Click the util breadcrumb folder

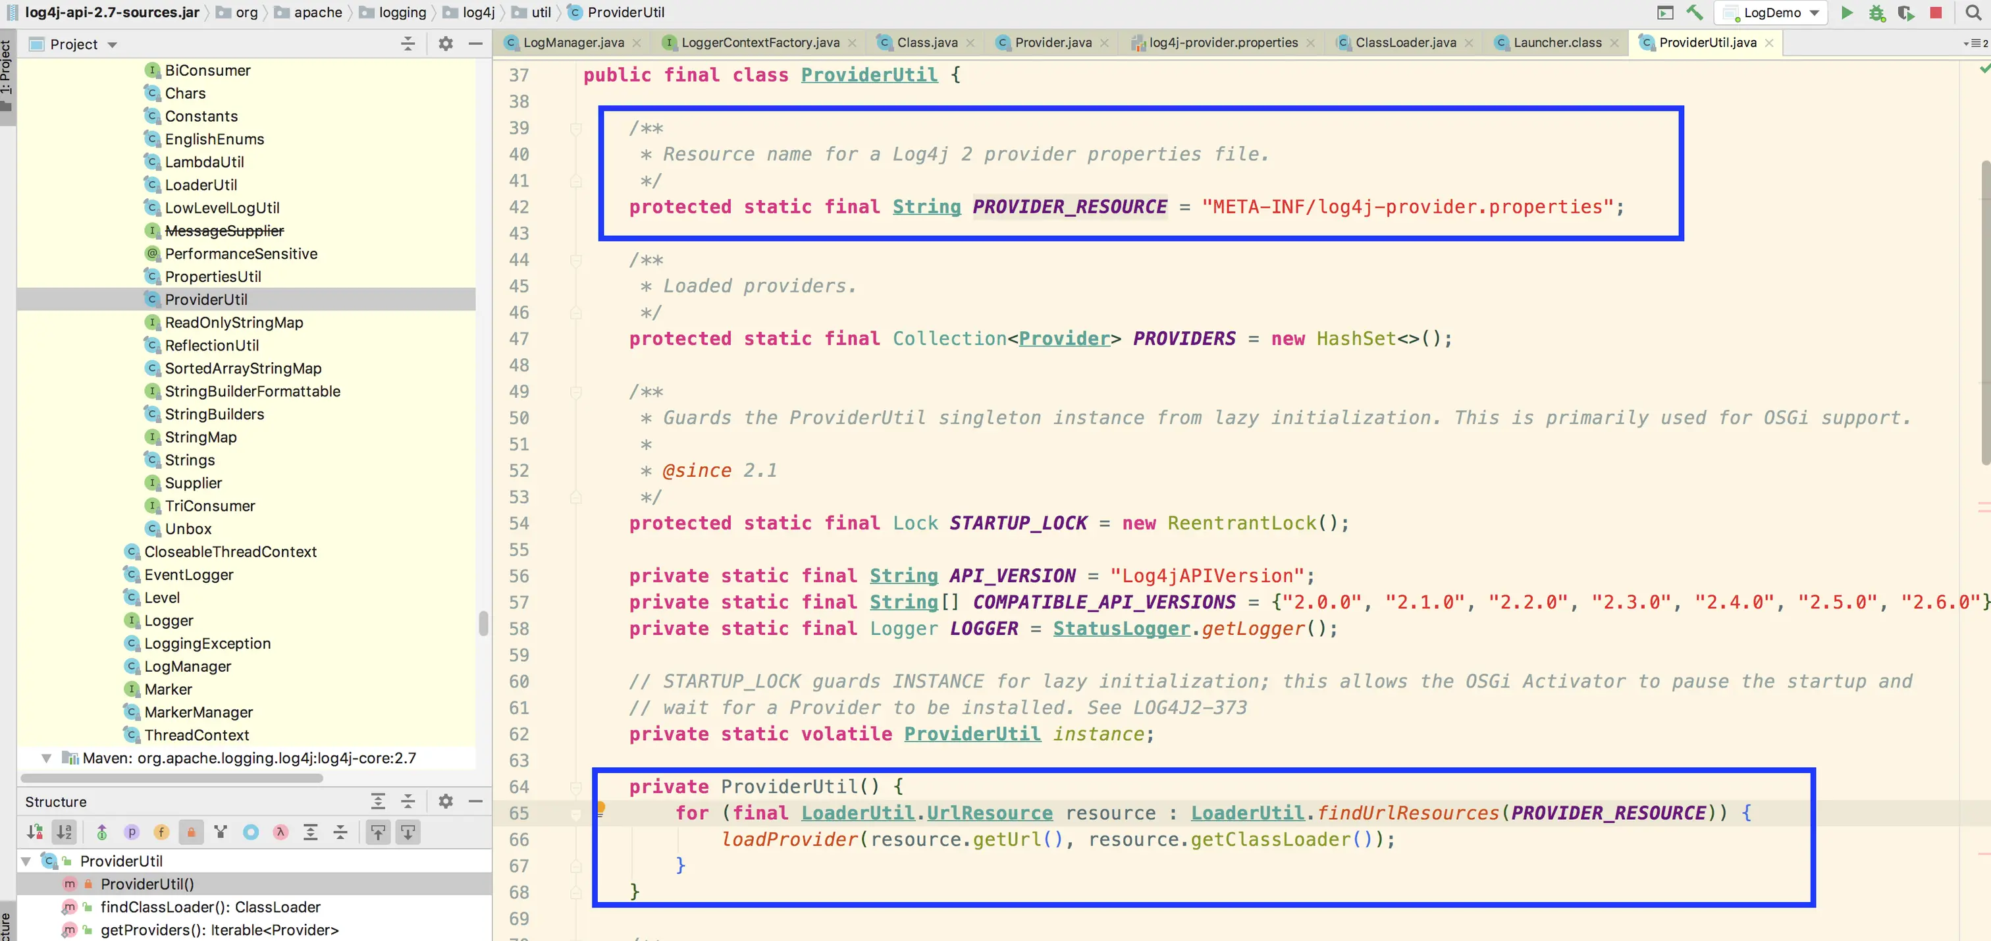point(531,13)
